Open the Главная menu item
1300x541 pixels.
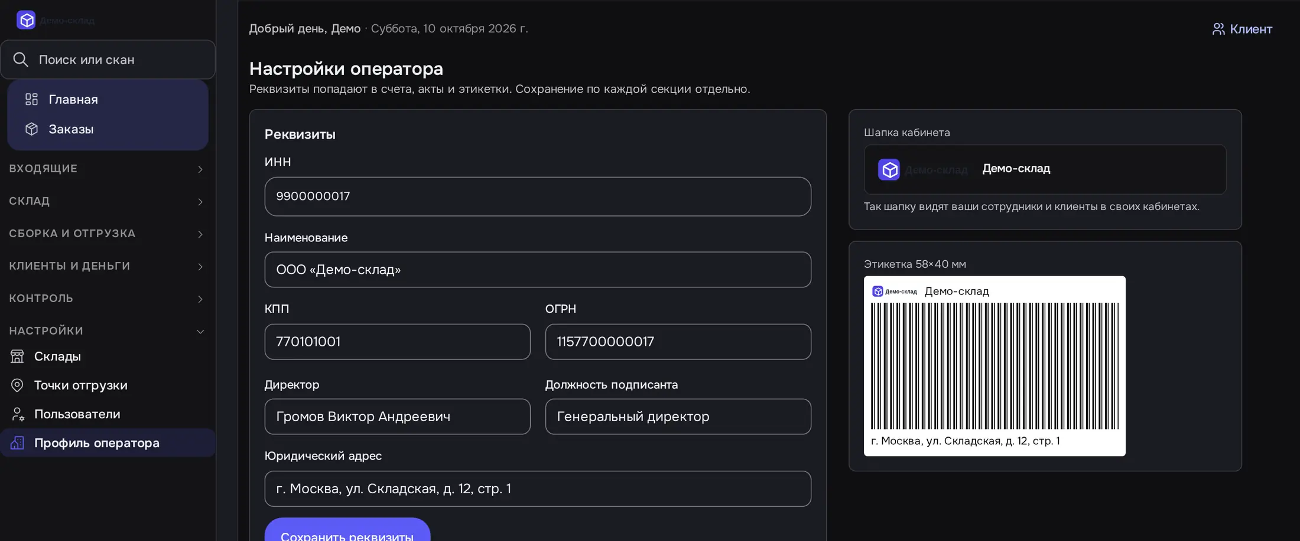[x=108, y=99]
